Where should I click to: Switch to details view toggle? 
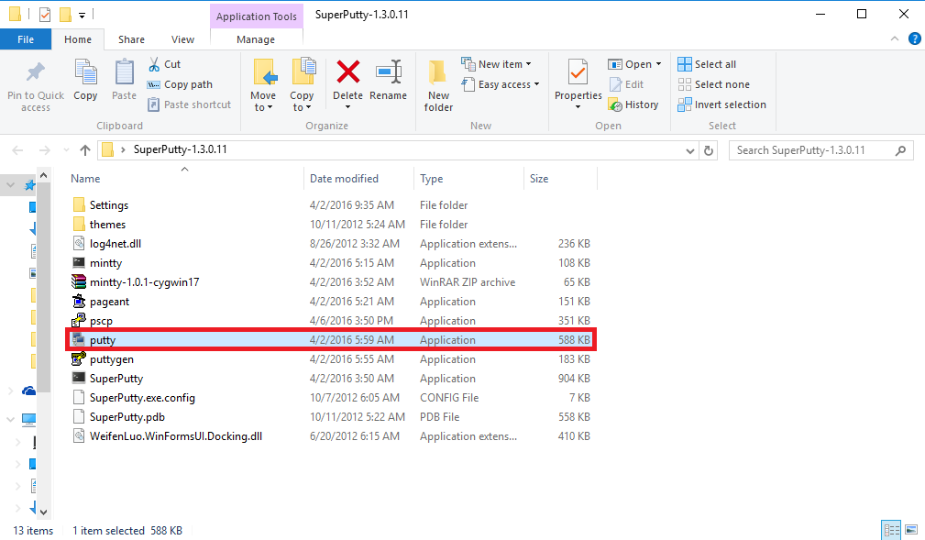[x=890, y=530]
